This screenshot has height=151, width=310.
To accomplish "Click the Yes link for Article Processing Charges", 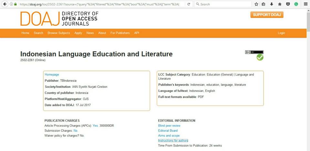I will click(x=96, y=126).
